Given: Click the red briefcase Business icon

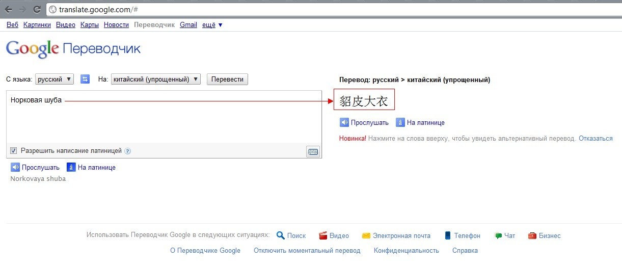Looking at the screenshot, I should [532, 235].
